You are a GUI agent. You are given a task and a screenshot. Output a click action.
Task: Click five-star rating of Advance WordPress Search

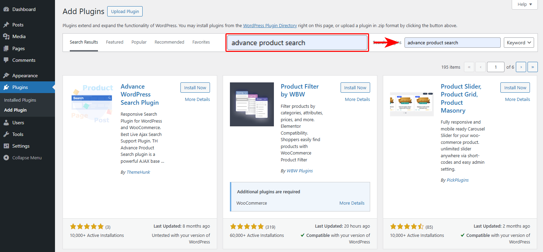pos(87,227)
